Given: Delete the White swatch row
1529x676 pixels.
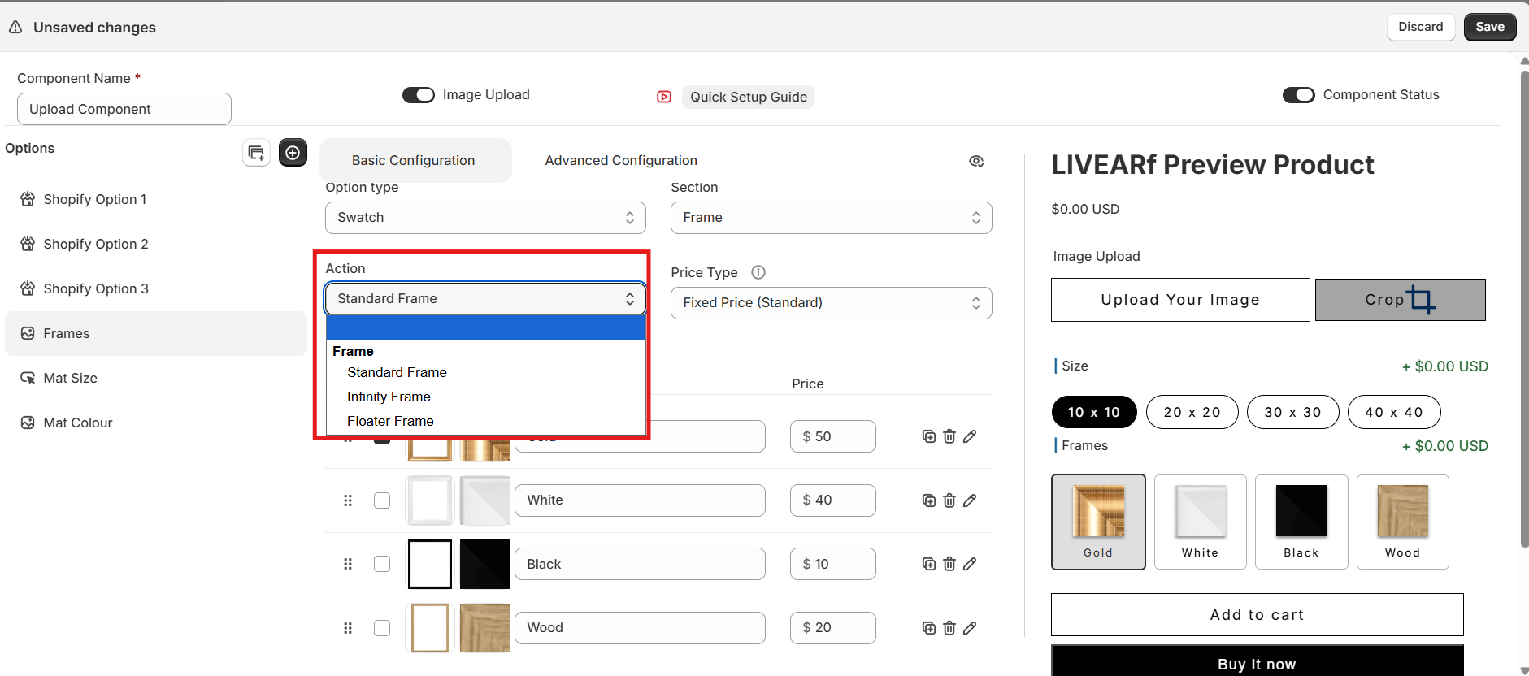Looking at the screenshot, I should (x=949, y=500).
